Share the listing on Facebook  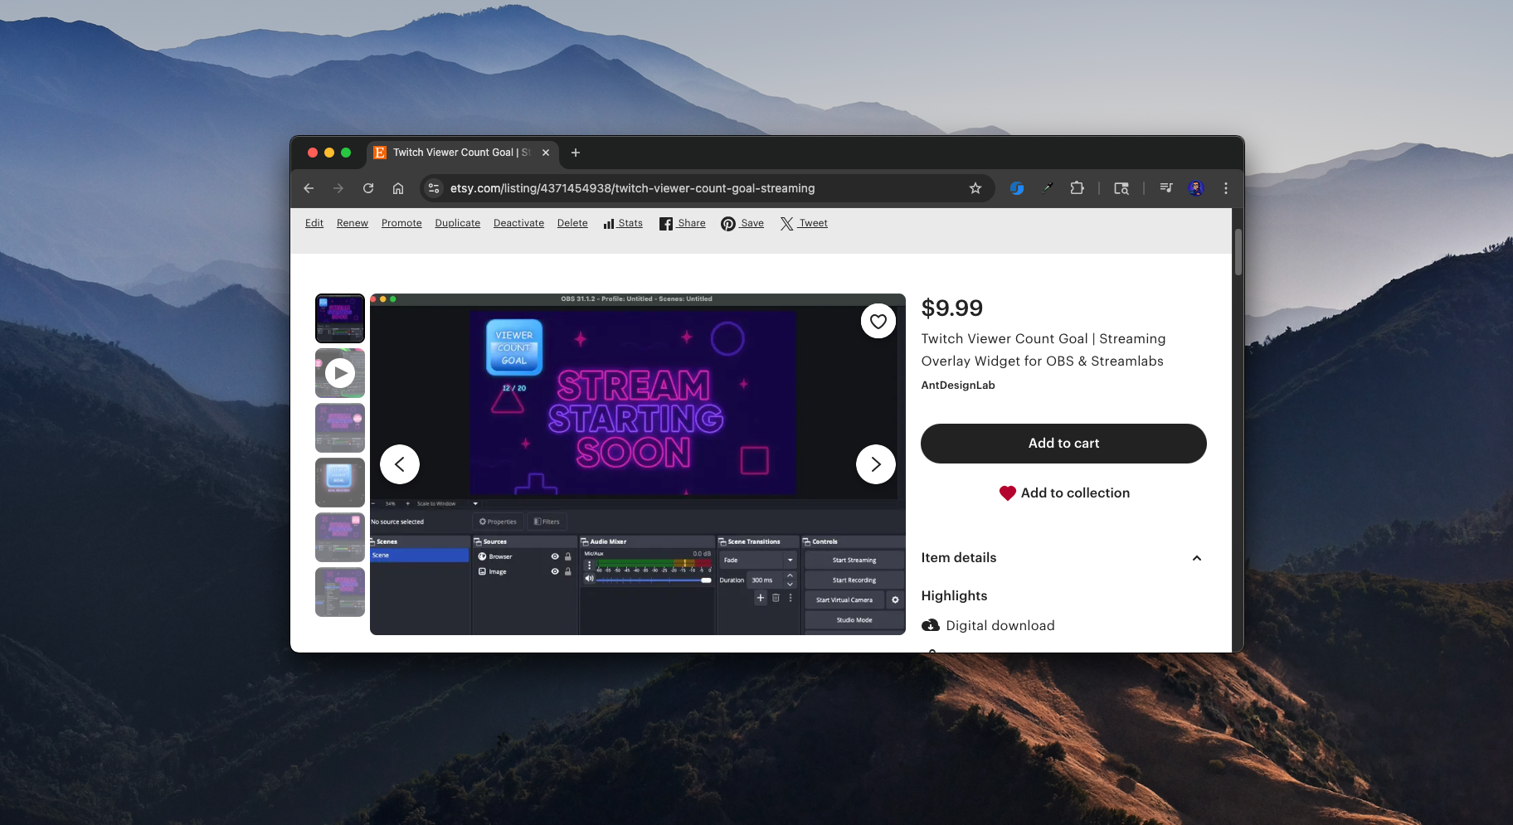[x=683, y=223]
